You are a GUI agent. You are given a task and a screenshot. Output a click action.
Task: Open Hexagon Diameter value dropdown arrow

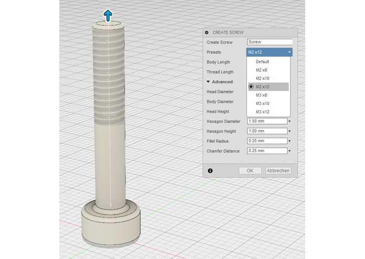(x=289, y=121)
